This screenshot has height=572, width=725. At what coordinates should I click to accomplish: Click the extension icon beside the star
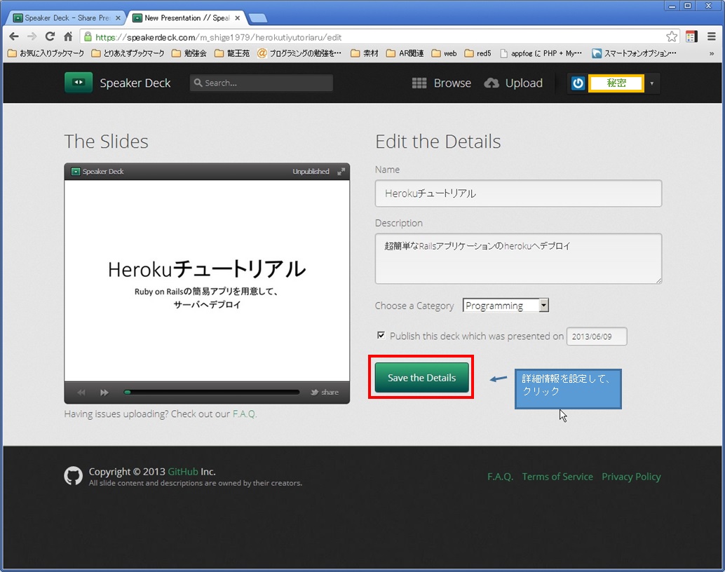click(692, 36)
